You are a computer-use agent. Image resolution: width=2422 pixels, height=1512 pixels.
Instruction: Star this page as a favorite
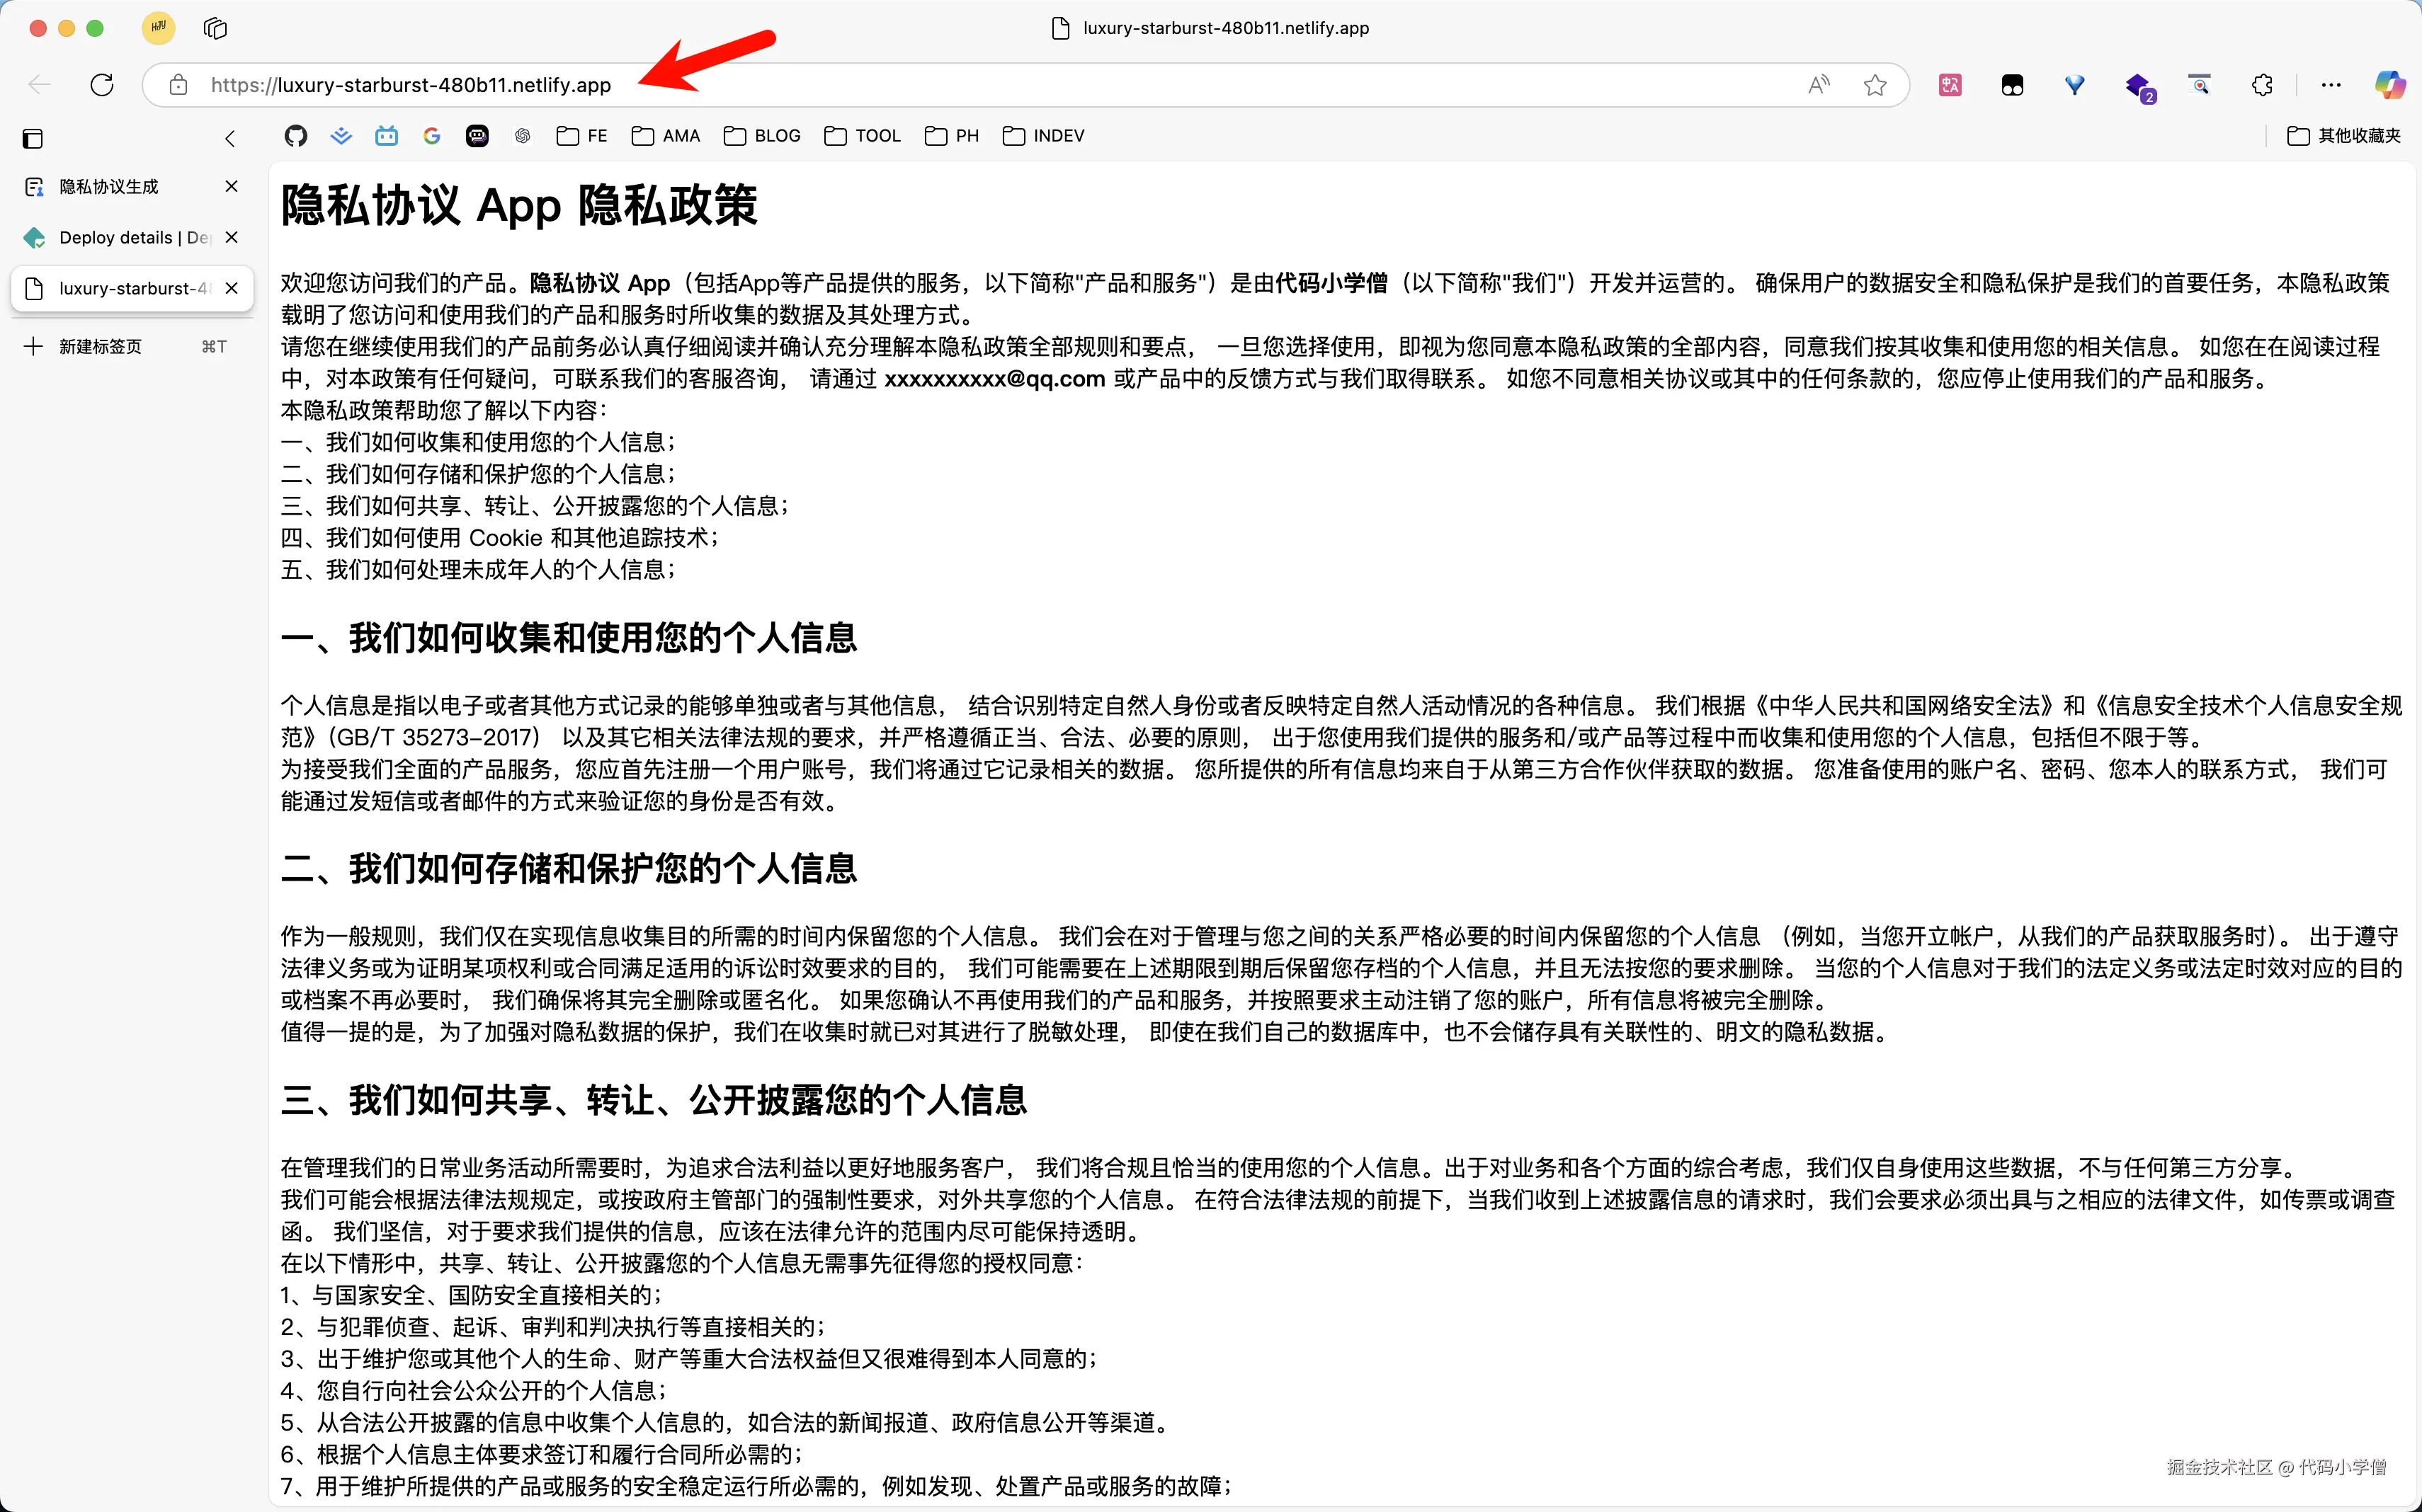point(1875,85)
